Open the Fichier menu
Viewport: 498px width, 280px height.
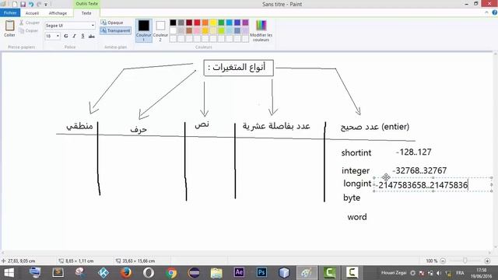click(10, 13)
